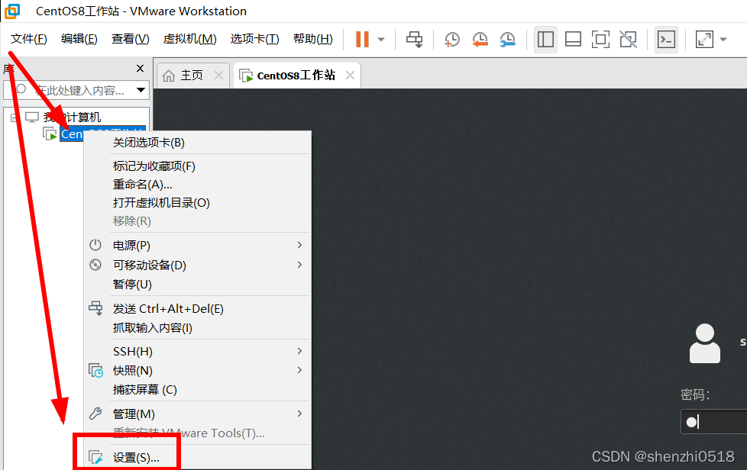Click the stretch guest display icon

pyautogui.click(x=704, y=39)
